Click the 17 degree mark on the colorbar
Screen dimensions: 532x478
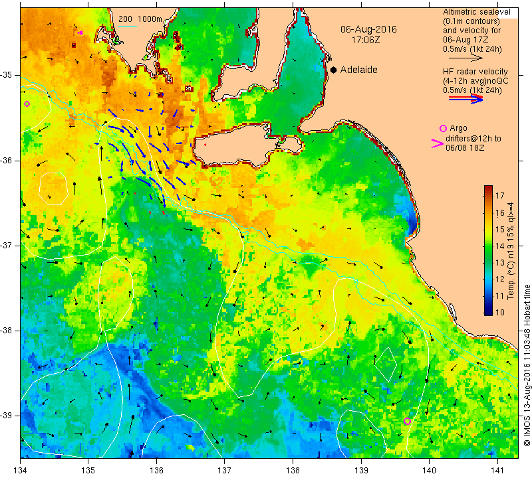pos(500,195)
